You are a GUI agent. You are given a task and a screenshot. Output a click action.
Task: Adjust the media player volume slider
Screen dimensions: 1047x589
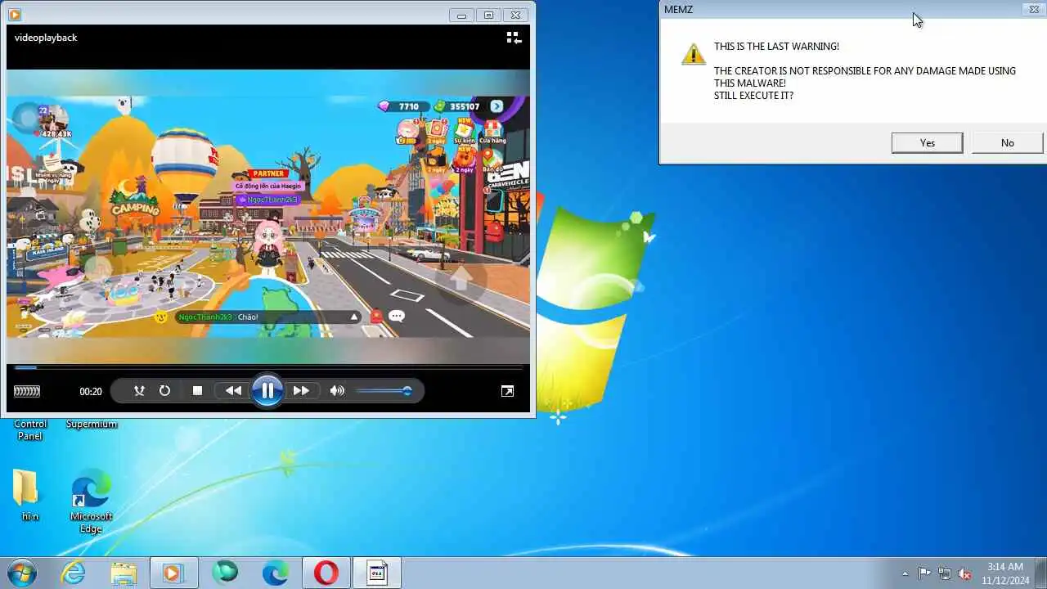384,391
